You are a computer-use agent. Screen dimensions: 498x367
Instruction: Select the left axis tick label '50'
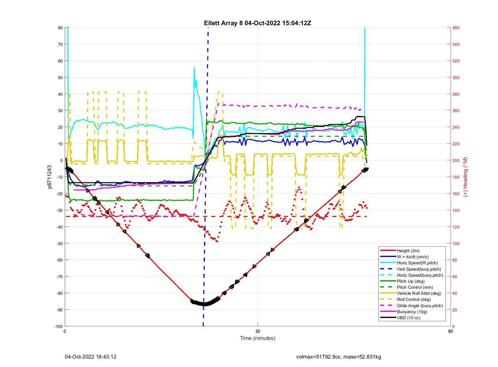(60, 78)
